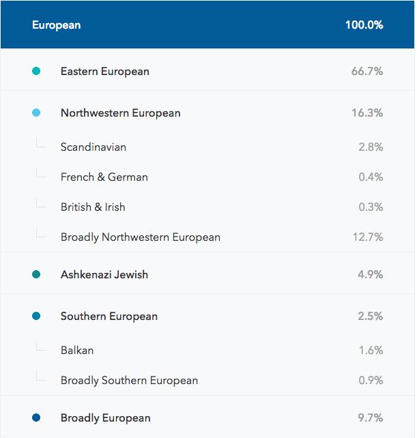
Task: Click the 12.7% Broadly Northwestern percentage
Action: point(368,237)
